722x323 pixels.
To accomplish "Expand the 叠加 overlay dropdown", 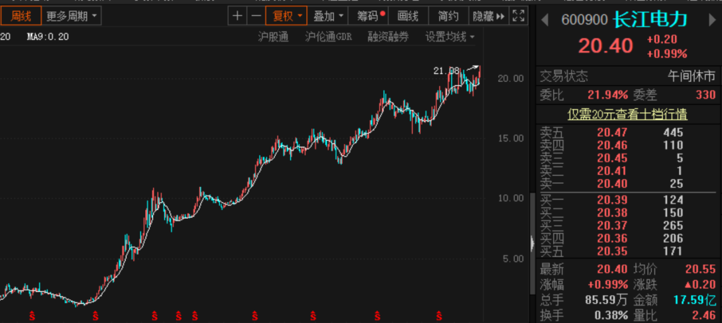I will [329, 15].
